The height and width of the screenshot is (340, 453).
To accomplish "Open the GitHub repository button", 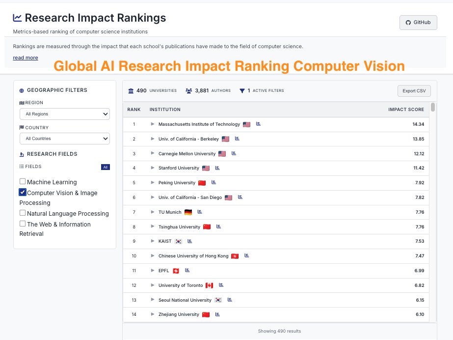I will point(418,22).
